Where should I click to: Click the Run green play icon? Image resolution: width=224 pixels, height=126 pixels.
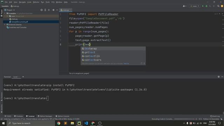203,6
